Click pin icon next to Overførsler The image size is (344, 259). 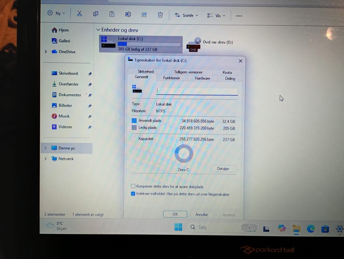[x=90, y=85]
